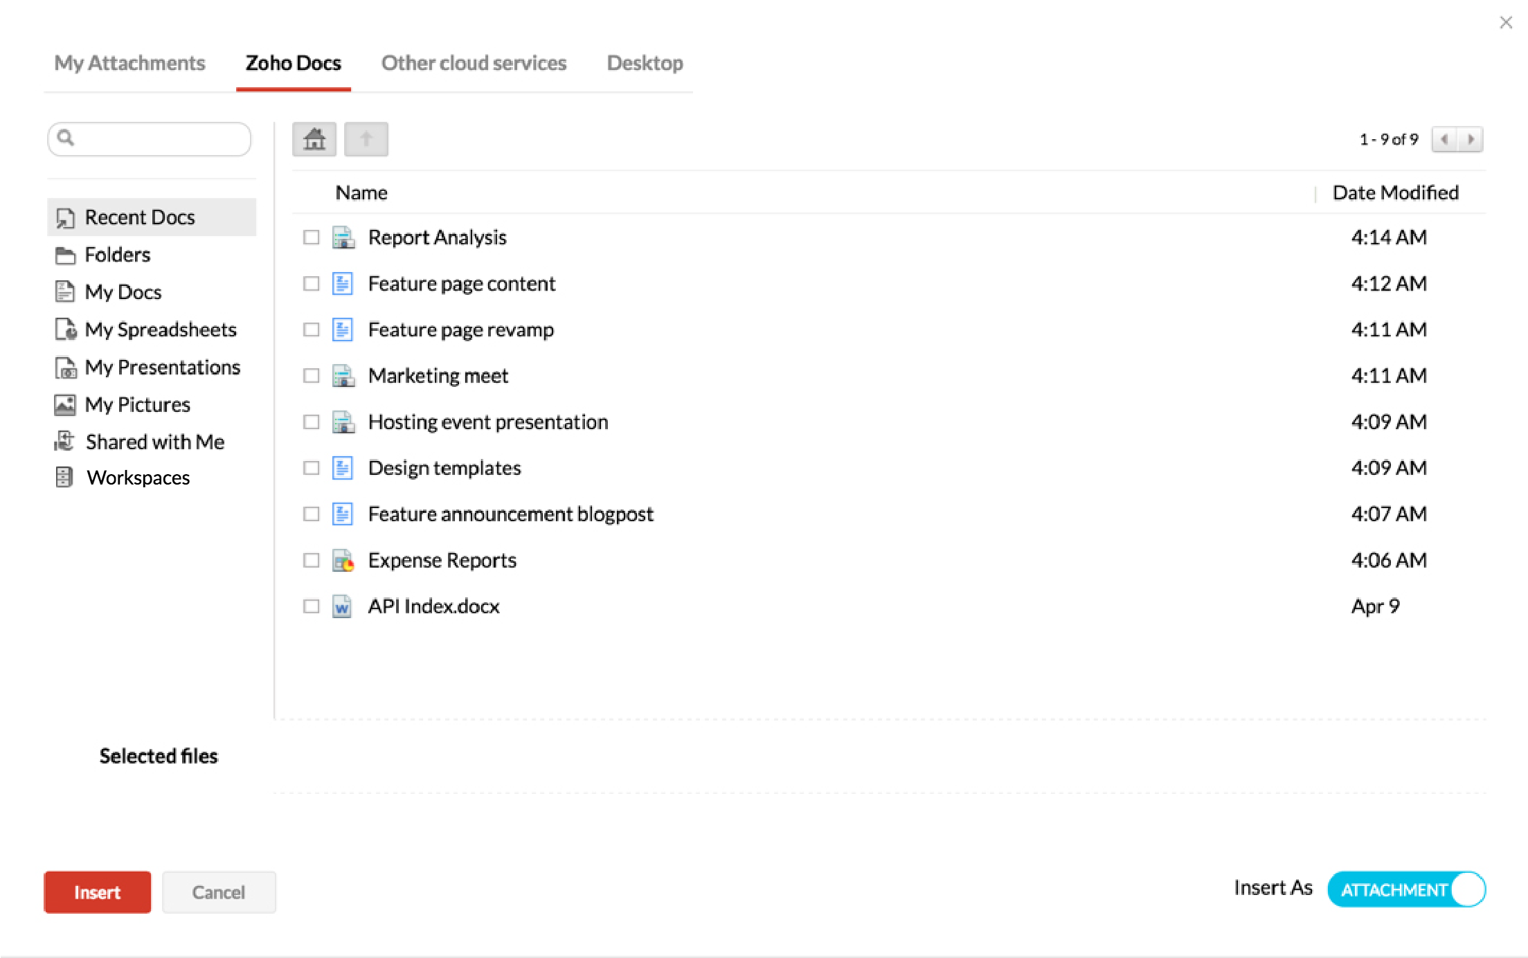Check the Feature page content checkbox

312,284
